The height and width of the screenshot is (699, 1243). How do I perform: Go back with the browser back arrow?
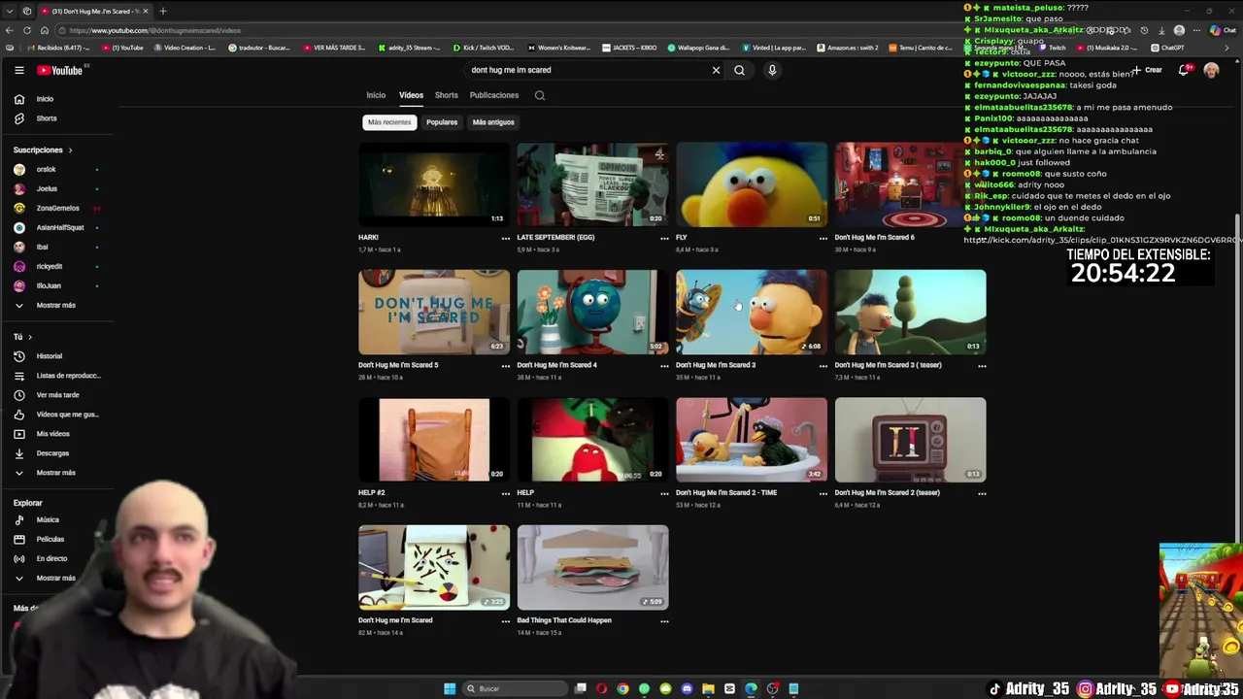pyautogui.click(x=10, y=30)
